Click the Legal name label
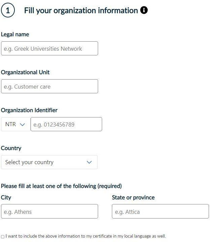210x242 pixels. pos(15,34)
